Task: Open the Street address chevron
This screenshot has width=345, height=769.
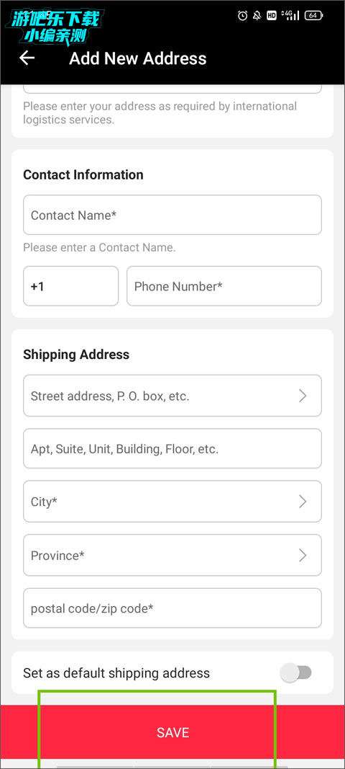Action: [x=303, y=396]
